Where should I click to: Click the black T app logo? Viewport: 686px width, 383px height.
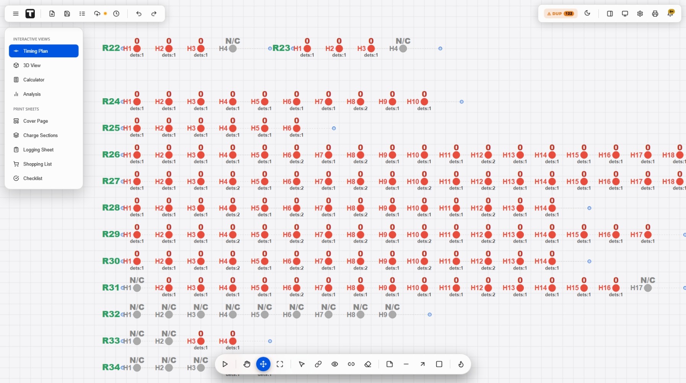(30, 14)
